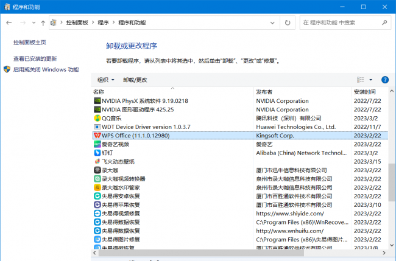Click the Windows features shield icon
Image resolution: width=396 pixels, height=261 pixels.
[7, 69]
